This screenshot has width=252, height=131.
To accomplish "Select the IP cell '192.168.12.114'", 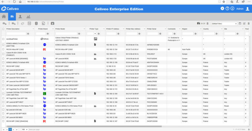I will [x=112, y=45].
